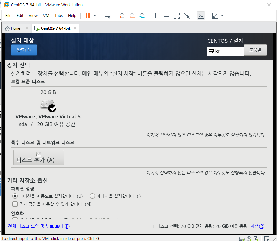
Task: Open the Help menu
Action: [72, 15]
